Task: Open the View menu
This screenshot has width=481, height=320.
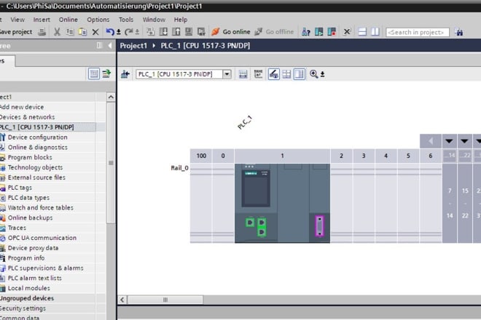Action: coord(17,20)
